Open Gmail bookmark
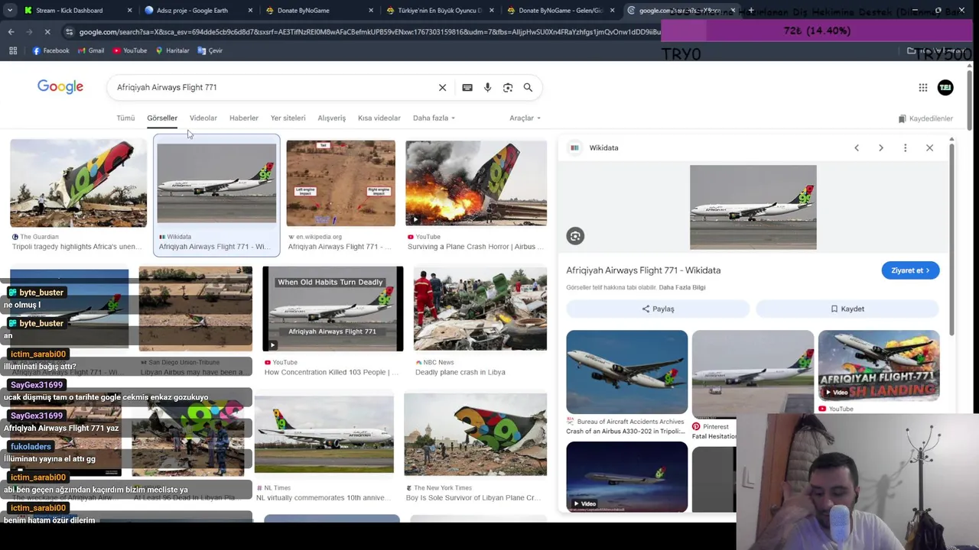Screen dimensions: 979x550 pyautogui.click(x=91, y=50)
